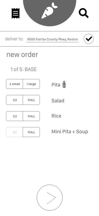The height and width of the screenshot is (216, 99).
Task: Tap the Salad label
Action: point(58,101)
